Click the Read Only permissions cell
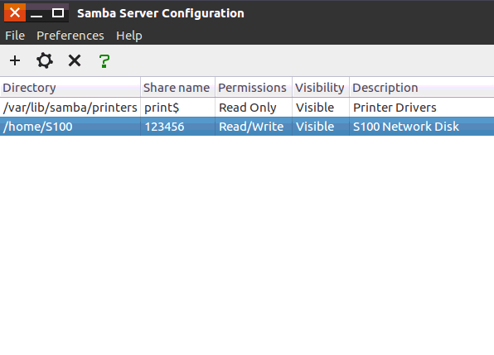The width and height of the screenshot is (494, 355). tap(254, 108)
